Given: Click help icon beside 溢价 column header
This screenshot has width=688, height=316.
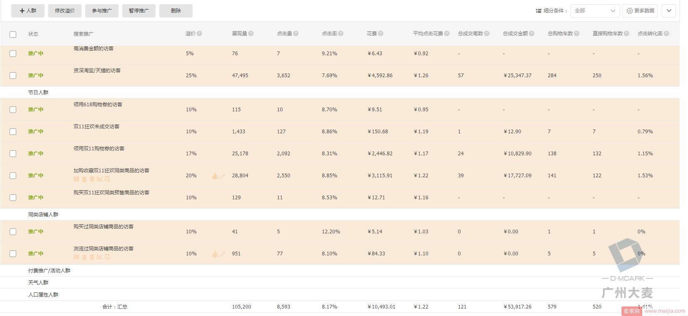Looking at the screenshot, I should click(x=199, y=34).
